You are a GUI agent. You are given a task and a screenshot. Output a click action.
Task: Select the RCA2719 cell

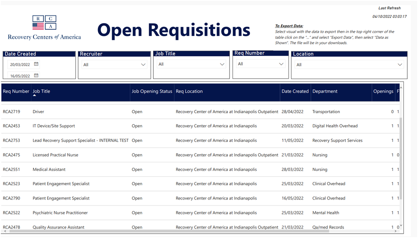click(12, 112)
